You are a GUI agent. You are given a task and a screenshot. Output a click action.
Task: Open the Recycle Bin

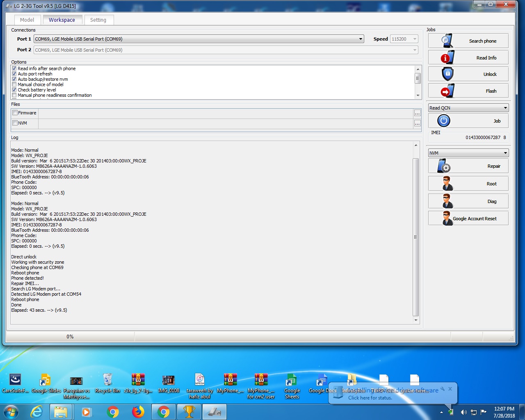(x=107, y=383)
